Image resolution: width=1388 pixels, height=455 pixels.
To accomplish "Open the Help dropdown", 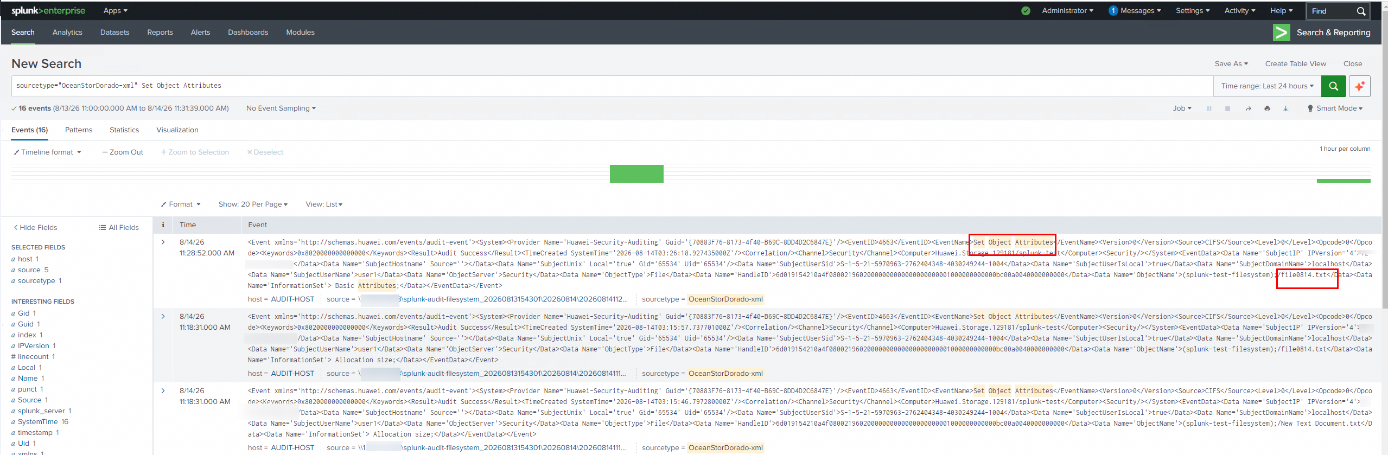I will tap(1281, 11).
